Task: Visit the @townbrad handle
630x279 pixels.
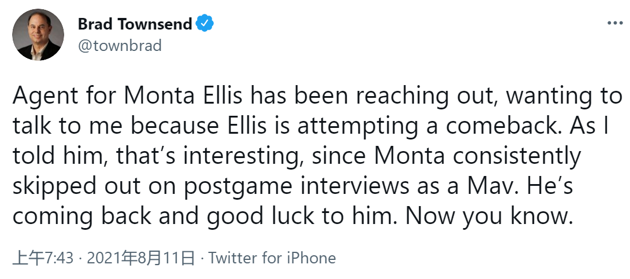Action: tap(120, 46)
